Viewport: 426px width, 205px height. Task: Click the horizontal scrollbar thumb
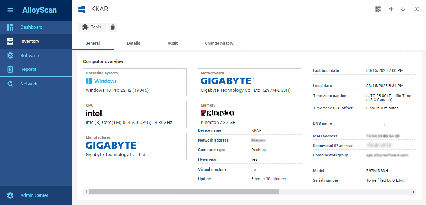(x=184, y=192)
